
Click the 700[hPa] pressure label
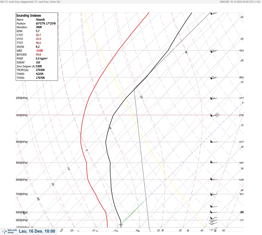pyautogui.click(x=22, y=194)
